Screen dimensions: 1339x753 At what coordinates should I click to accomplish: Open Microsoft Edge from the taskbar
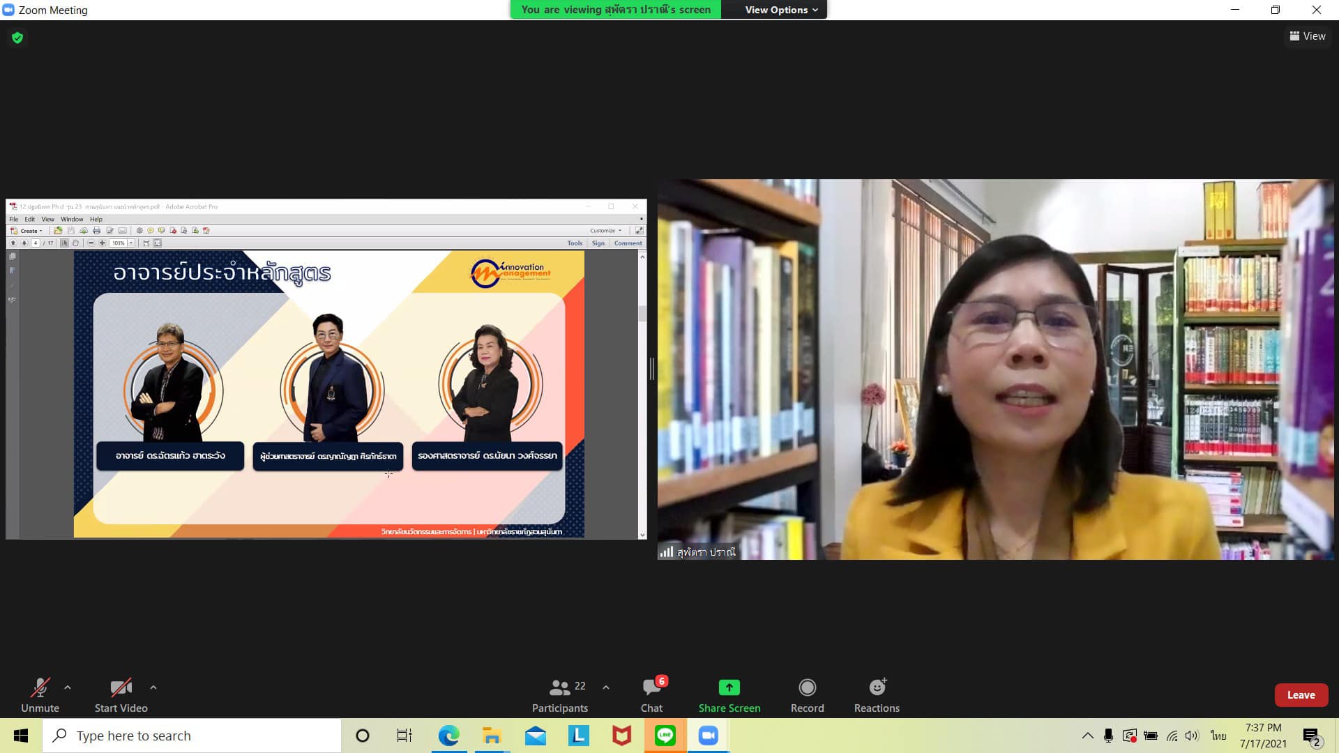tap(448, 736)
